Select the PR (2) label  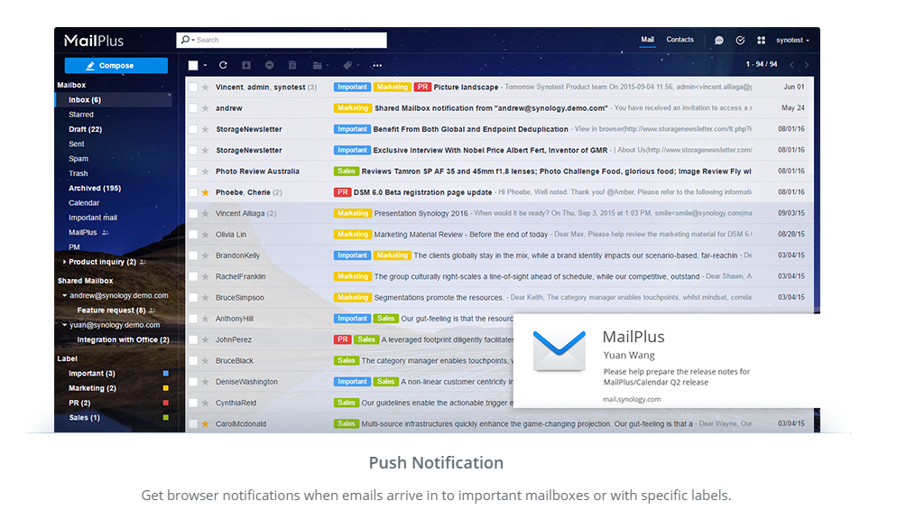click(79, 404)
